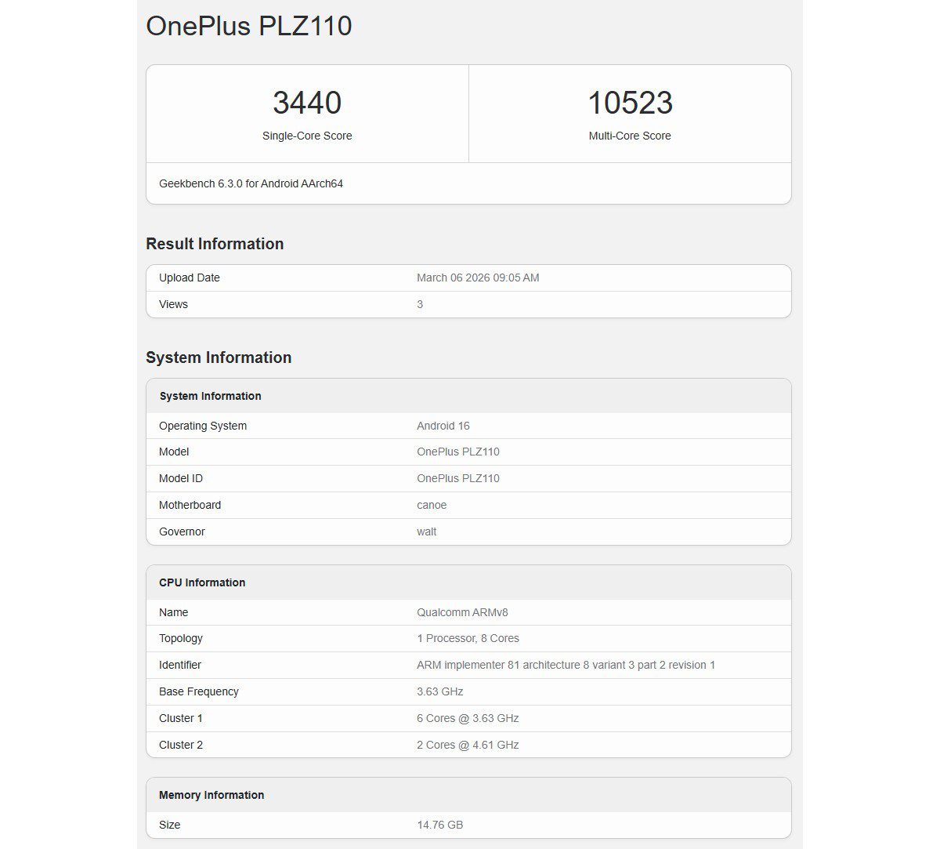This screenshot has width=940, height=849.
Task: Select the Single-Core Score value 3440
Action: 308,102
